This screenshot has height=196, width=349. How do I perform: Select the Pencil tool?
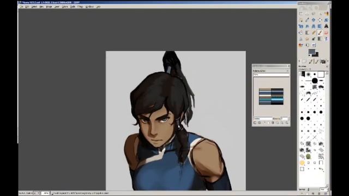tap(314, 33)
